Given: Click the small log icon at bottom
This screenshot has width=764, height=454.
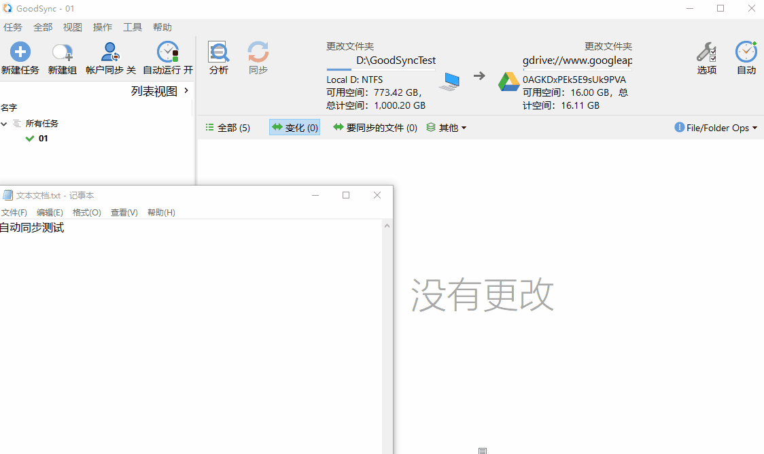Looking at the screenshot, I should [483, 451].
